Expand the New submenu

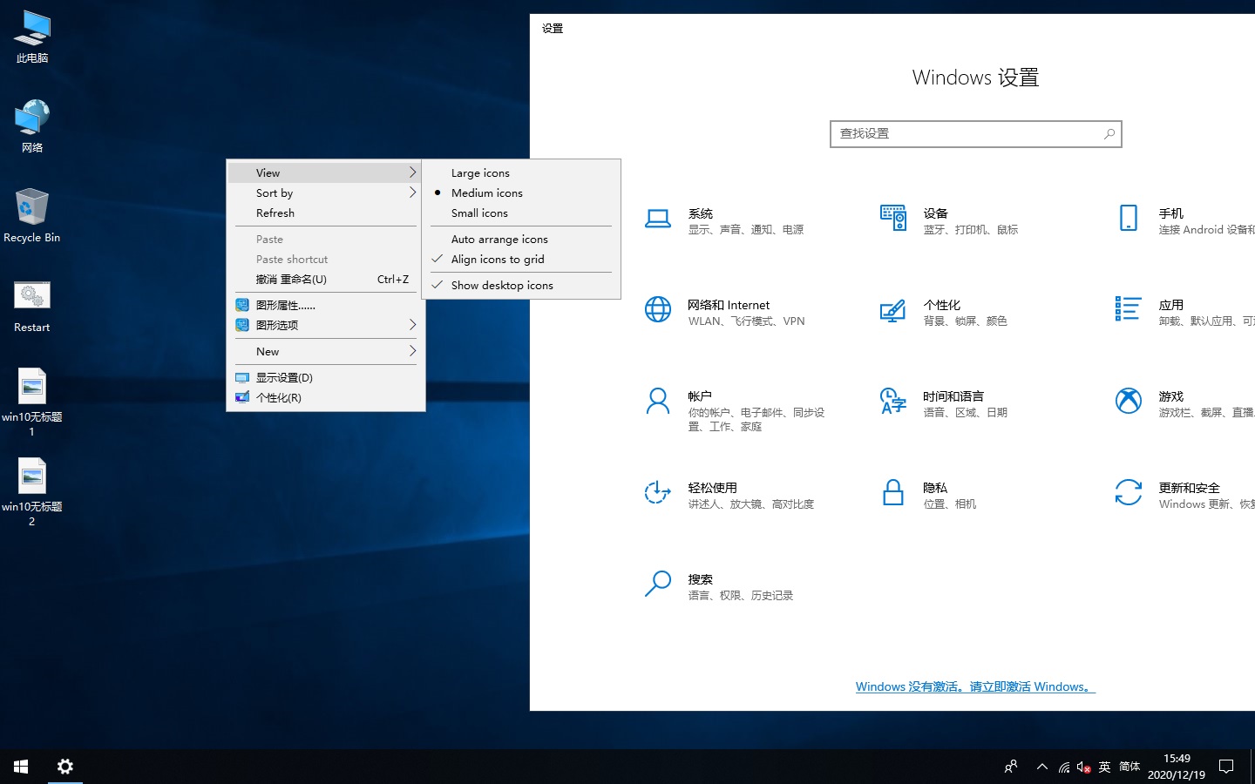click(325, 351)
